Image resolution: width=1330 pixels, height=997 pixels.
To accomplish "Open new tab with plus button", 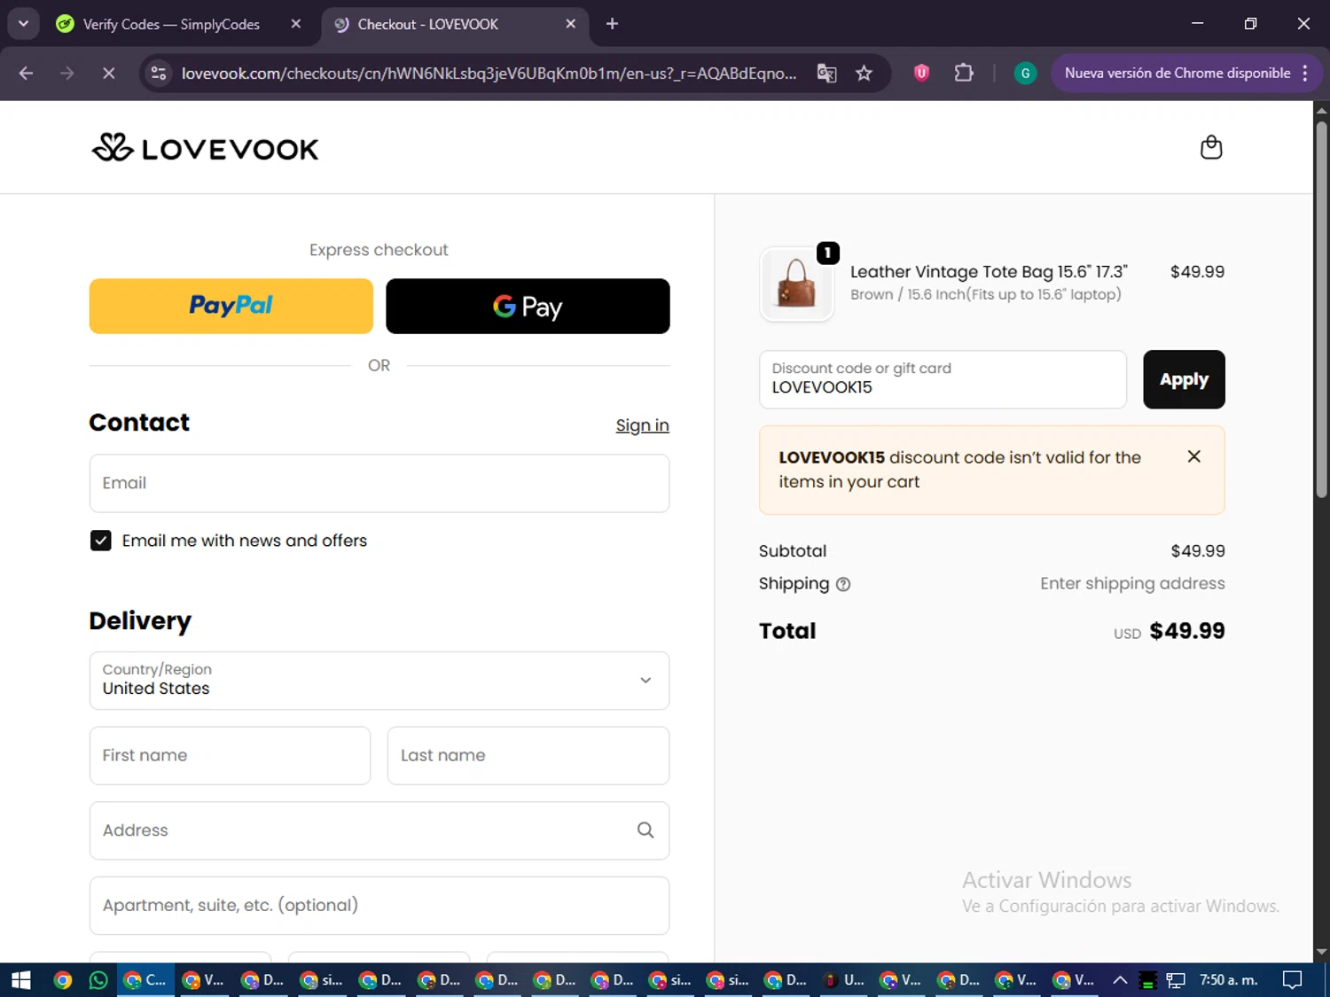I will [x=612, y=24].
